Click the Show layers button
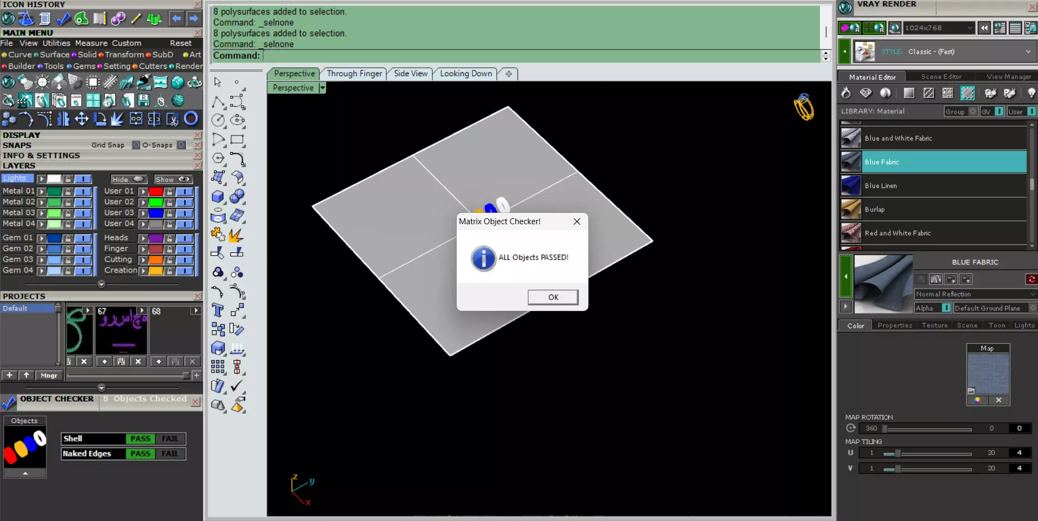The image size is (1038, 521). (173, 179)
